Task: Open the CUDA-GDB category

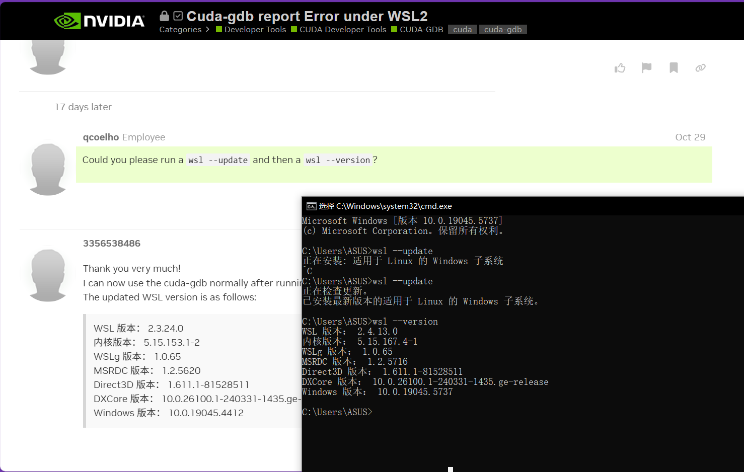Action: pyautogui.click(x=417, y=30)
